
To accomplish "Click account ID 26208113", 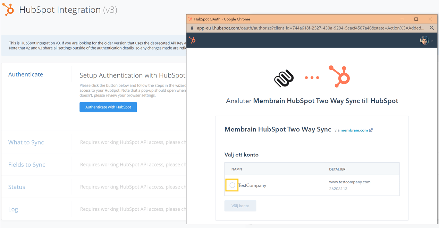I will (338, 189).
